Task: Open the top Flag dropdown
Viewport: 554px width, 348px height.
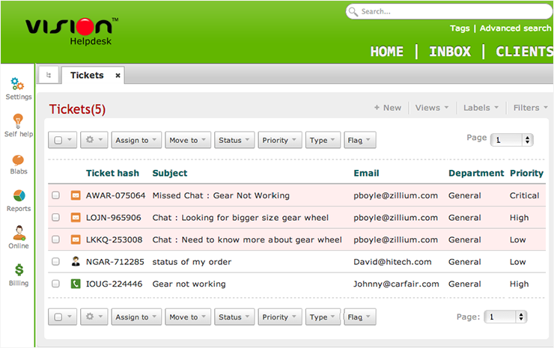Action: point(359,140)
